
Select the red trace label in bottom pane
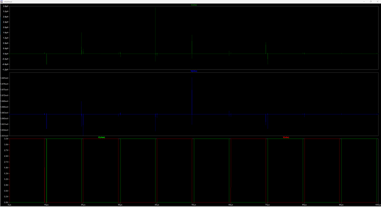pyautogui.click(x=286, y=138)
